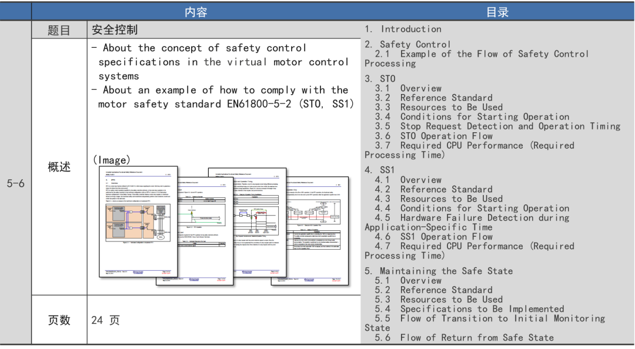Click '2.1 Example of the Flow of Safety Control'

click(481, 54)
